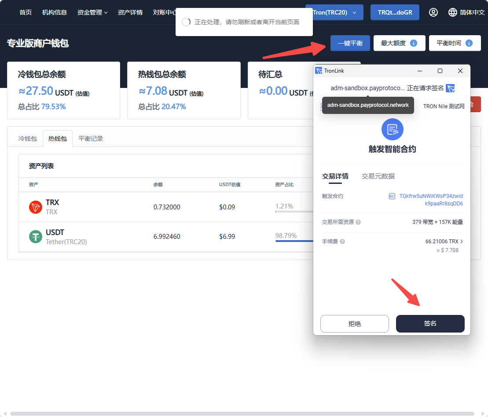Viewport: 488px width, 417px height.
Task: Click the 签名 button in TronLink
Action: pyautogui.click(x=430, y=324)
